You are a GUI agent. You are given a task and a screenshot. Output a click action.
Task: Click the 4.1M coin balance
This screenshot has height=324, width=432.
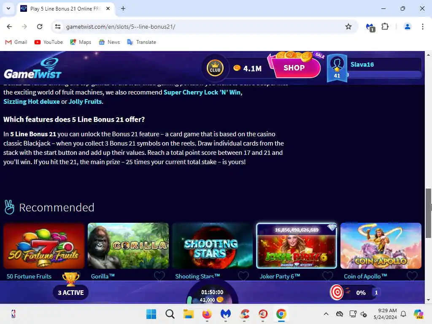[248, 68]
